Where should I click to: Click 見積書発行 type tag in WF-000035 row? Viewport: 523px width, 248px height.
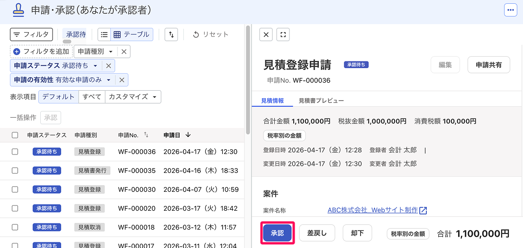92,171
